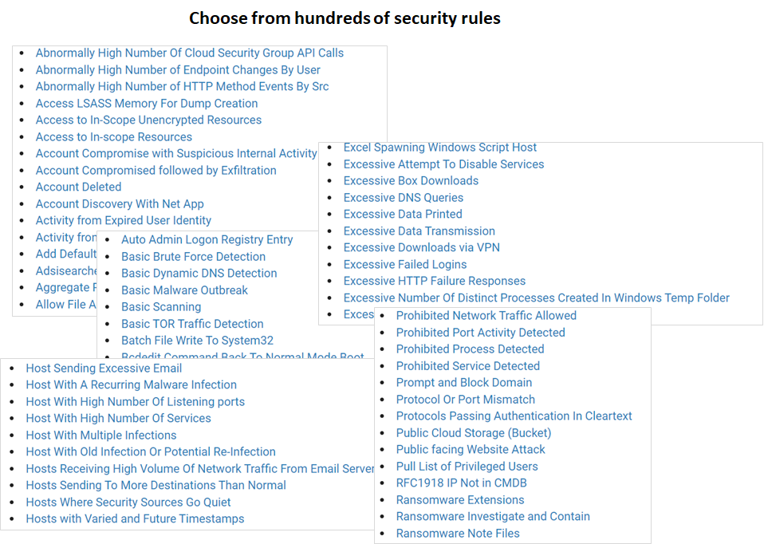Select Account Discovery With Net App

120,204
